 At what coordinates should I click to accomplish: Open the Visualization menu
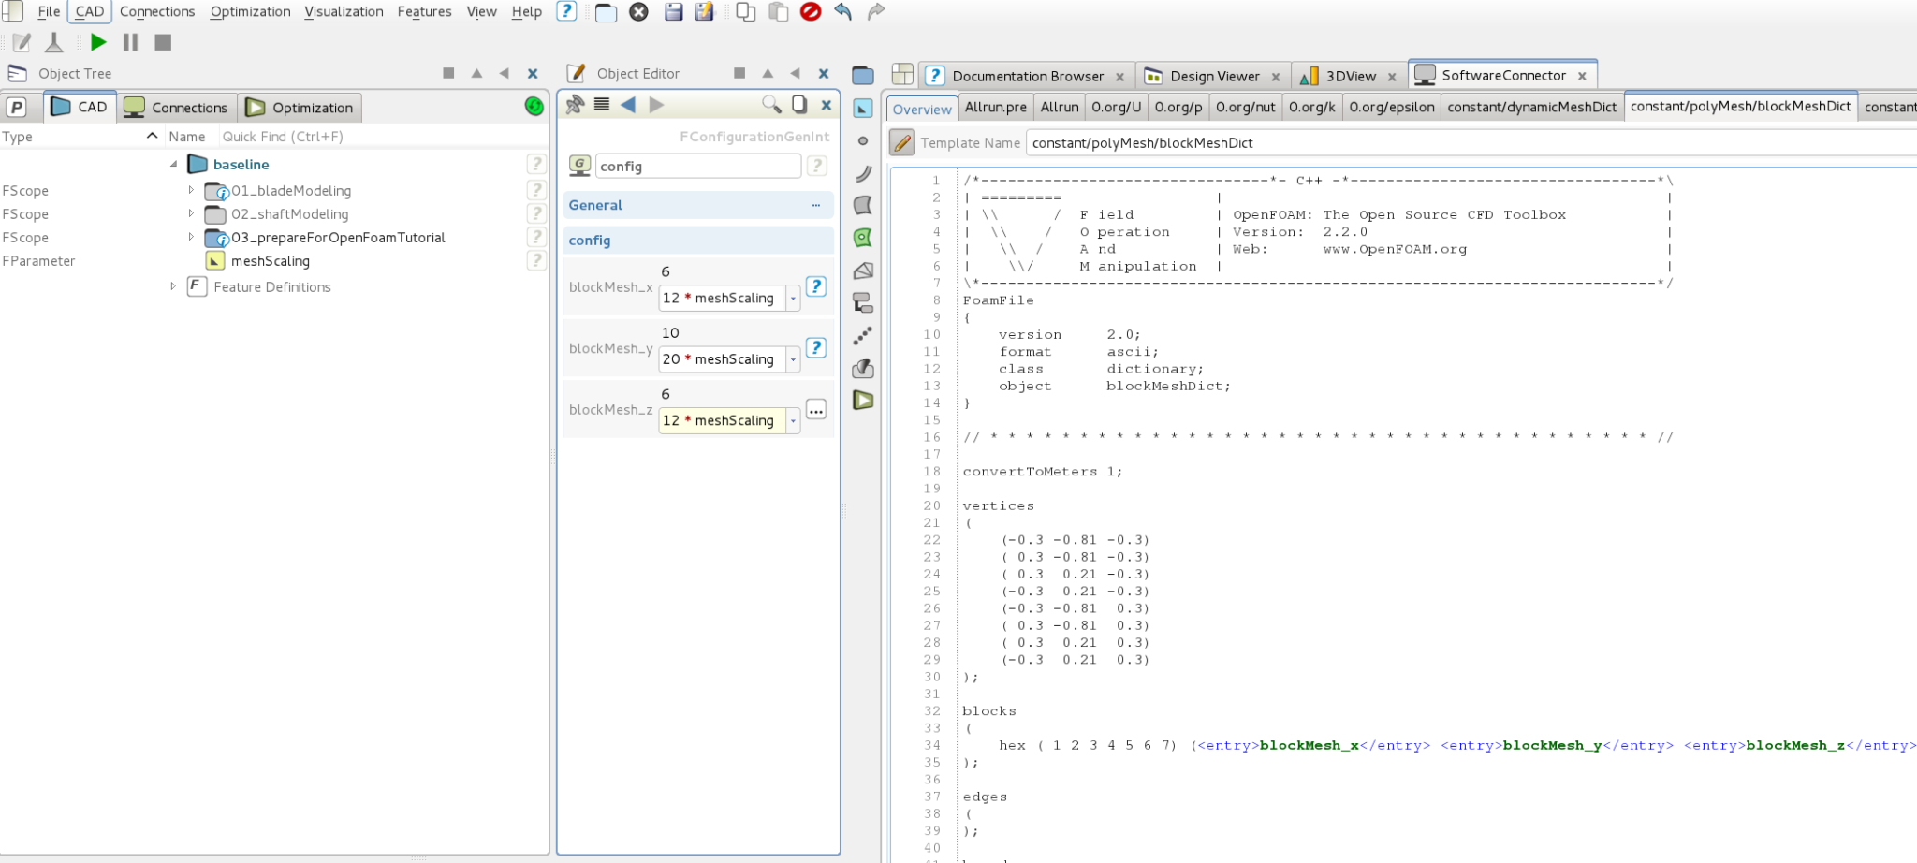click(344, 12)
